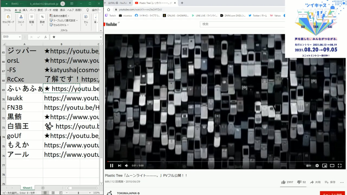Select the Insert (挿入) ribbon tab
Screen dimensions: 347x195
point(25,10)
